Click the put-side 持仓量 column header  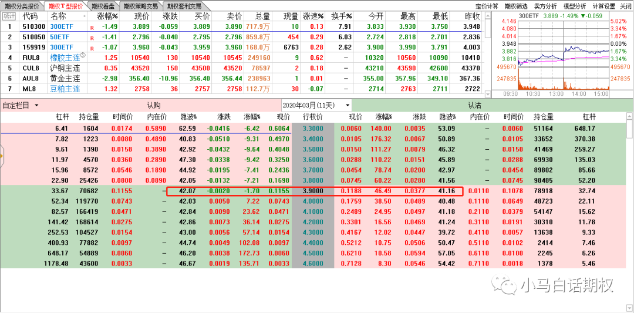544,117
